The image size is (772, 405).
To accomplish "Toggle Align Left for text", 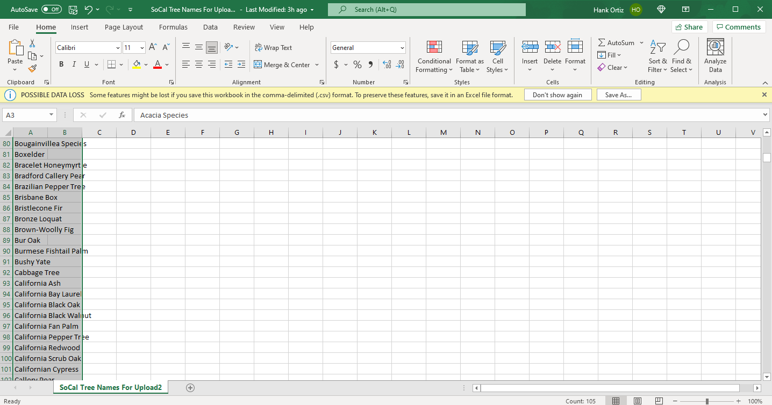I will [x=186, y=64].
